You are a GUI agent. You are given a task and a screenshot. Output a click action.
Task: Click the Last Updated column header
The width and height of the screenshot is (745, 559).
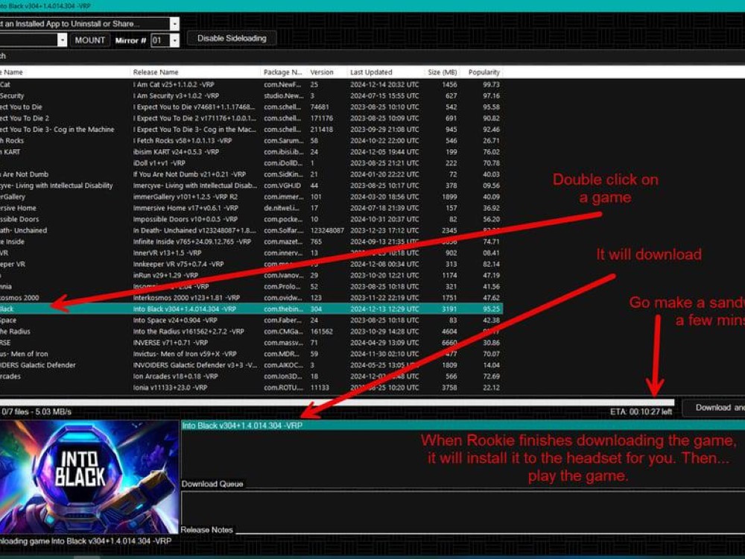point(371,72)
